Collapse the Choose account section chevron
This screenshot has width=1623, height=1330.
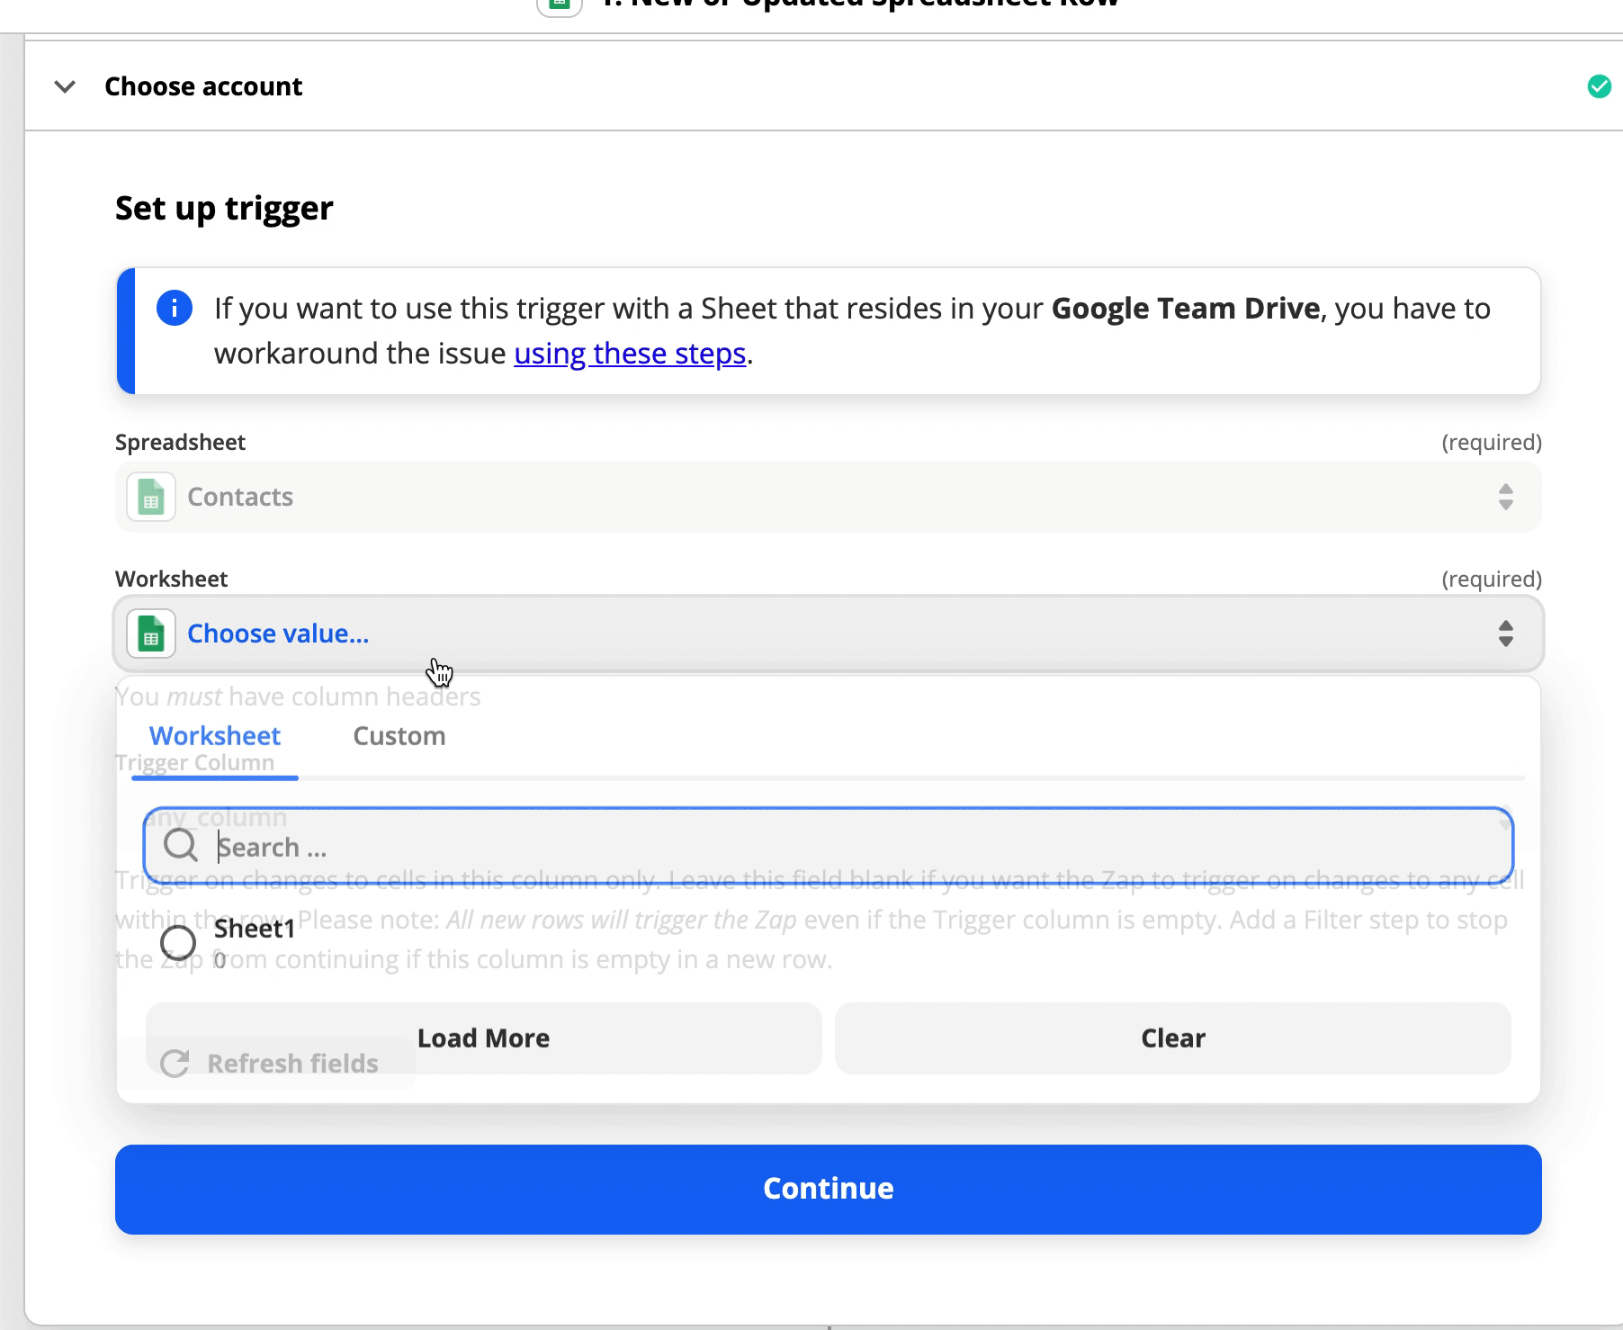tap(65, 86)
